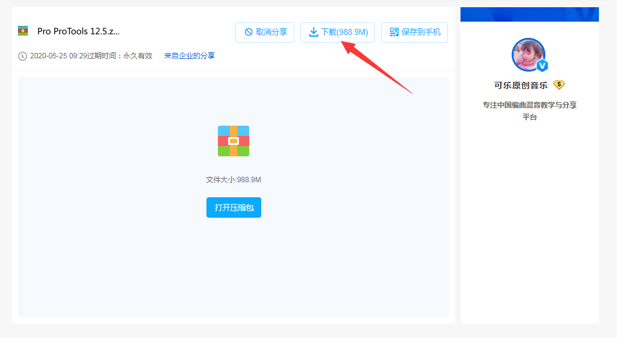
Task: Click the gold S diamond badge
Action: pos(559,85)
